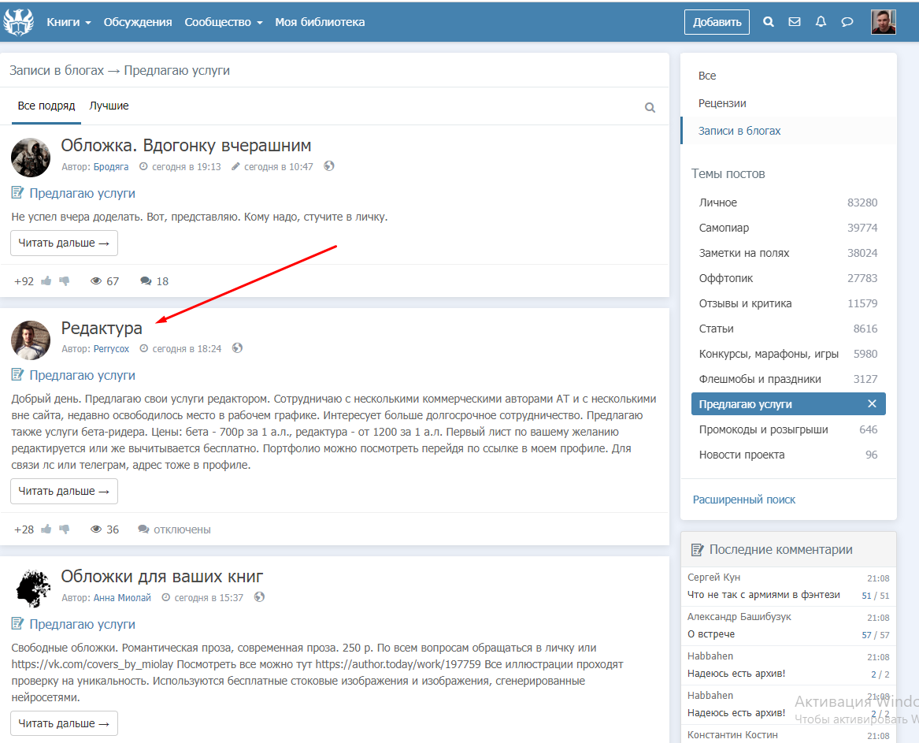Viewport: 919px width, 743px height.
Task: Click the globe visibility icon on the Обложка post
Action: [329, 166]
